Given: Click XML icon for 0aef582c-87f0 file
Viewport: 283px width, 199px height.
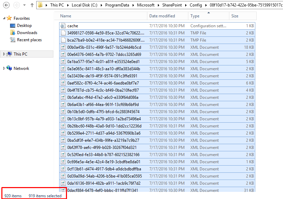Looking at the screenshot, I should coord(63,83).
